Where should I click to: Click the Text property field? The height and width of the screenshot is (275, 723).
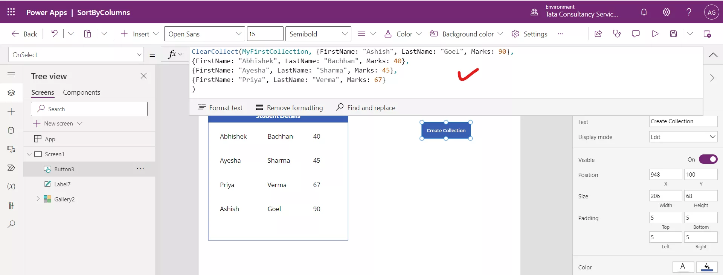683,121
